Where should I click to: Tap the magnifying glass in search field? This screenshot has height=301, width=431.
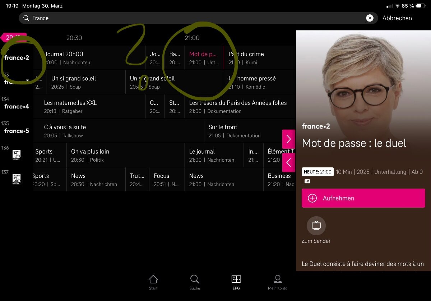[26, 18]
